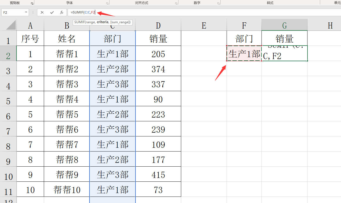Select column G header
The width and height of the screenshot is (341, 203).
284,25
